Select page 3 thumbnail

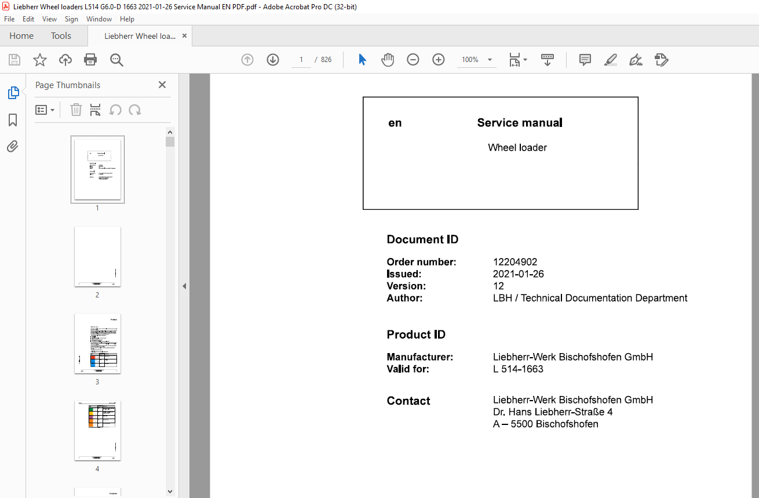[97, 343]
